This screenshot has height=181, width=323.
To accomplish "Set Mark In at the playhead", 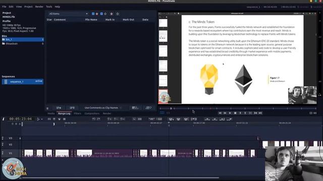I will (240, 113).
